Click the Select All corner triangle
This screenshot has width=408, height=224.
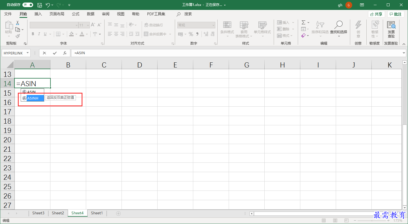pyautogui.click(x=10, y=65)
